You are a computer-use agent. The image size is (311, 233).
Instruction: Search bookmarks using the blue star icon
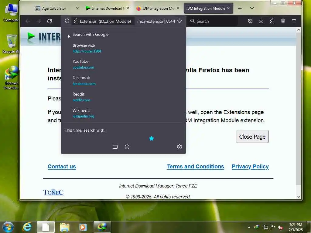(152, 138)
